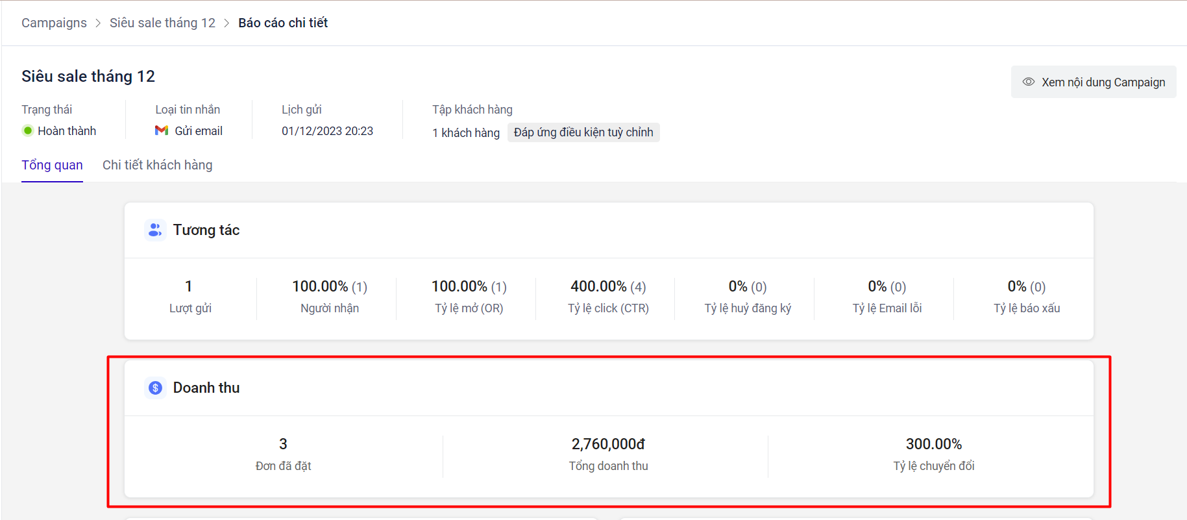Click the green Hoàn thành status dot

pyautogui.click(x=28, y=130)
